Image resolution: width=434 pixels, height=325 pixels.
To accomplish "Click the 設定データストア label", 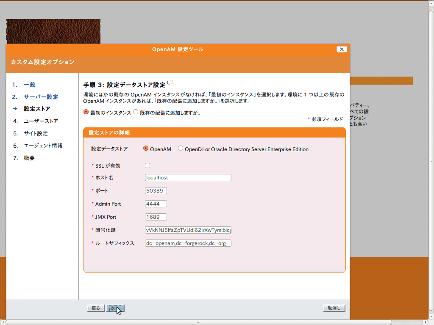I will [x=110, y=149].
